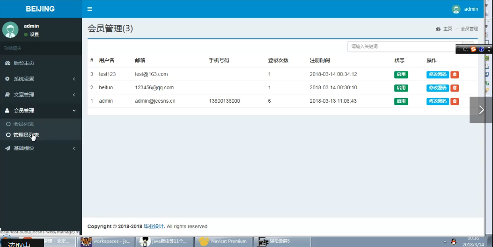Click the paper-plane icon beside 基础模块
Image resolution: width=493 pixels, height=247 pixels.
click(x=7, y=148)
